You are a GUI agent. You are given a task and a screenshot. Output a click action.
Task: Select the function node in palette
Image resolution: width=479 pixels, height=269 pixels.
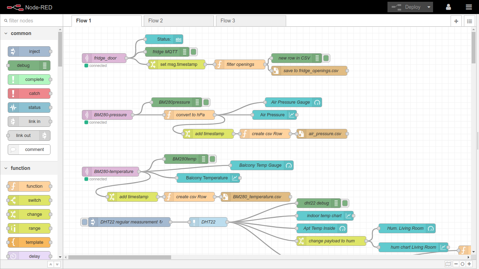coord(29,186)
